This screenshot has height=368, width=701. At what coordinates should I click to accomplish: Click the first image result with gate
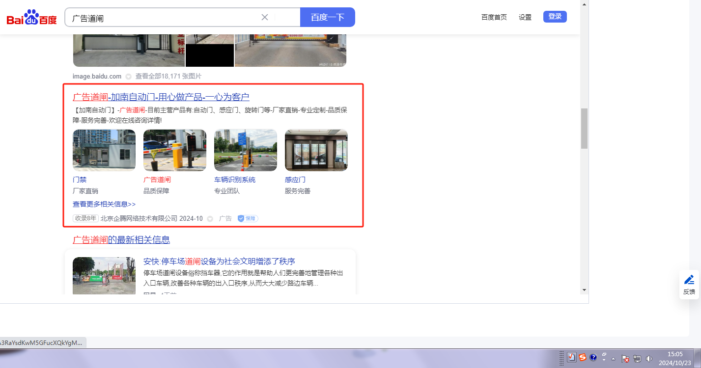[x=129, y=51]
